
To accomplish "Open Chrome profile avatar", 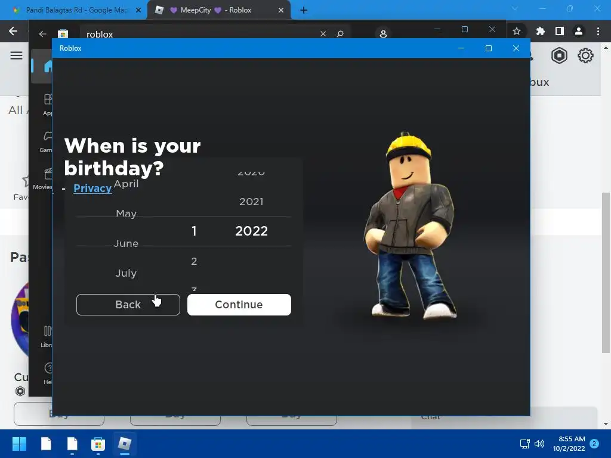I will [579, 31].
